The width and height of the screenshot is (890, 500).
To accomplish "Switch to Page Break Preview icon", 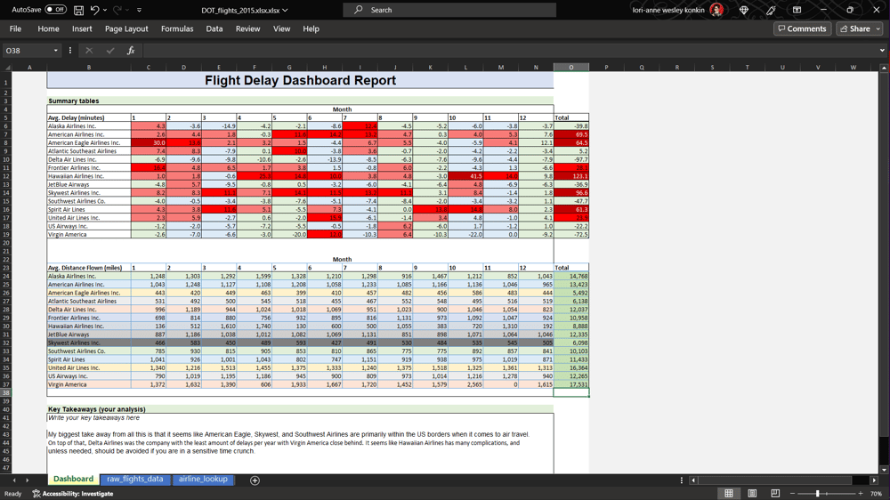I will [775, 494].
